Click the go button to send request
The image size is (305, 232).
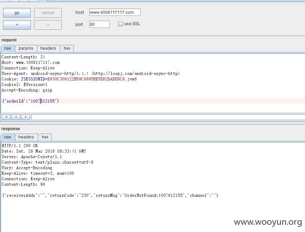pyautogui.click(x=17, y=13)
